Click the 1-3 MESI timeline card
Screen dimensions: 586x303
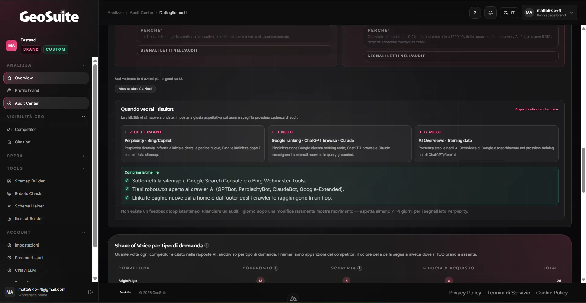[339, 144]
